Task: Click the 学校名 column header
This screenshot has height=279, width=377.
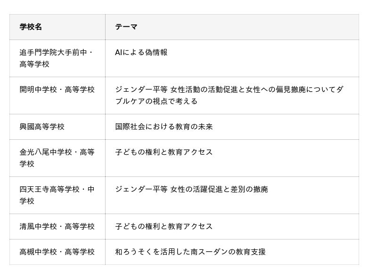Action: pos(31,27)
